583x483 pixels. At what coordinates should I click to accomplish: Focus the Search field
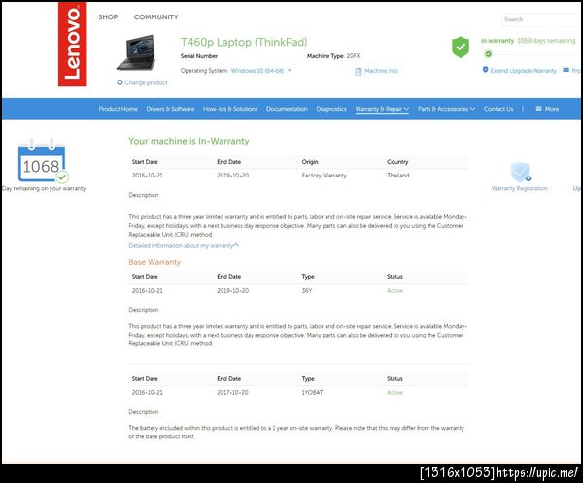click(541, 19)
